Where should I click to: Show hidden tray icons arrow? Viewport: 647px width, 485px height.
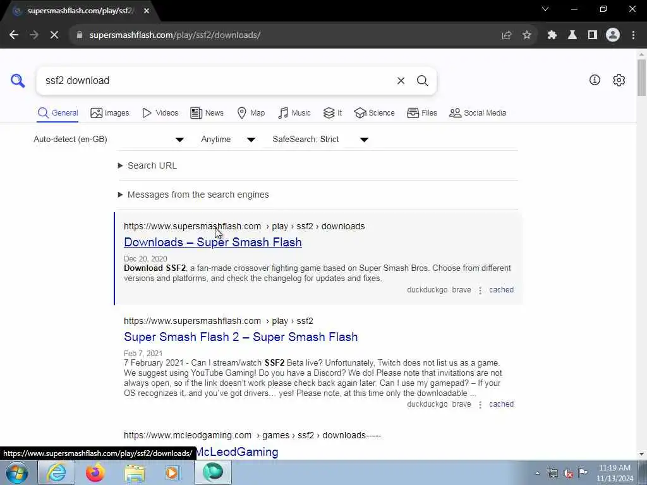[537, 473]
